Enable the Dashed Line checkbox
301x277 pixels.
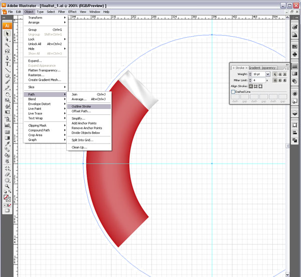coord(233,92)
